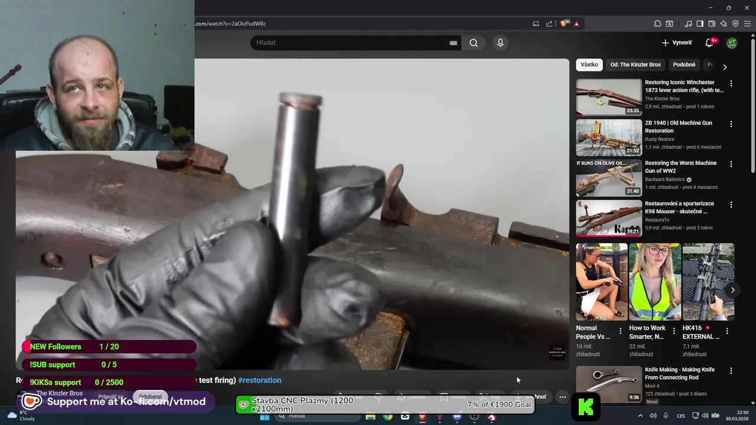Click the Odoberať subscribe button
The image size is (756, 425).
(x=151, y=397)
